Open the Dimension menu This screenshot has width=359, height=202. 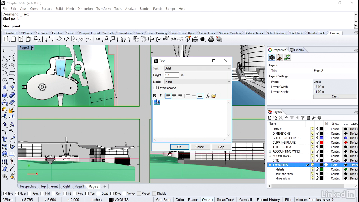point(85,9)
